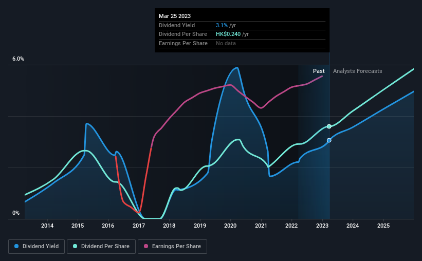The width and height of the screenshot is (422, 261).
Task: Click the 2014 x-axis year label
Action: (47, 226)
